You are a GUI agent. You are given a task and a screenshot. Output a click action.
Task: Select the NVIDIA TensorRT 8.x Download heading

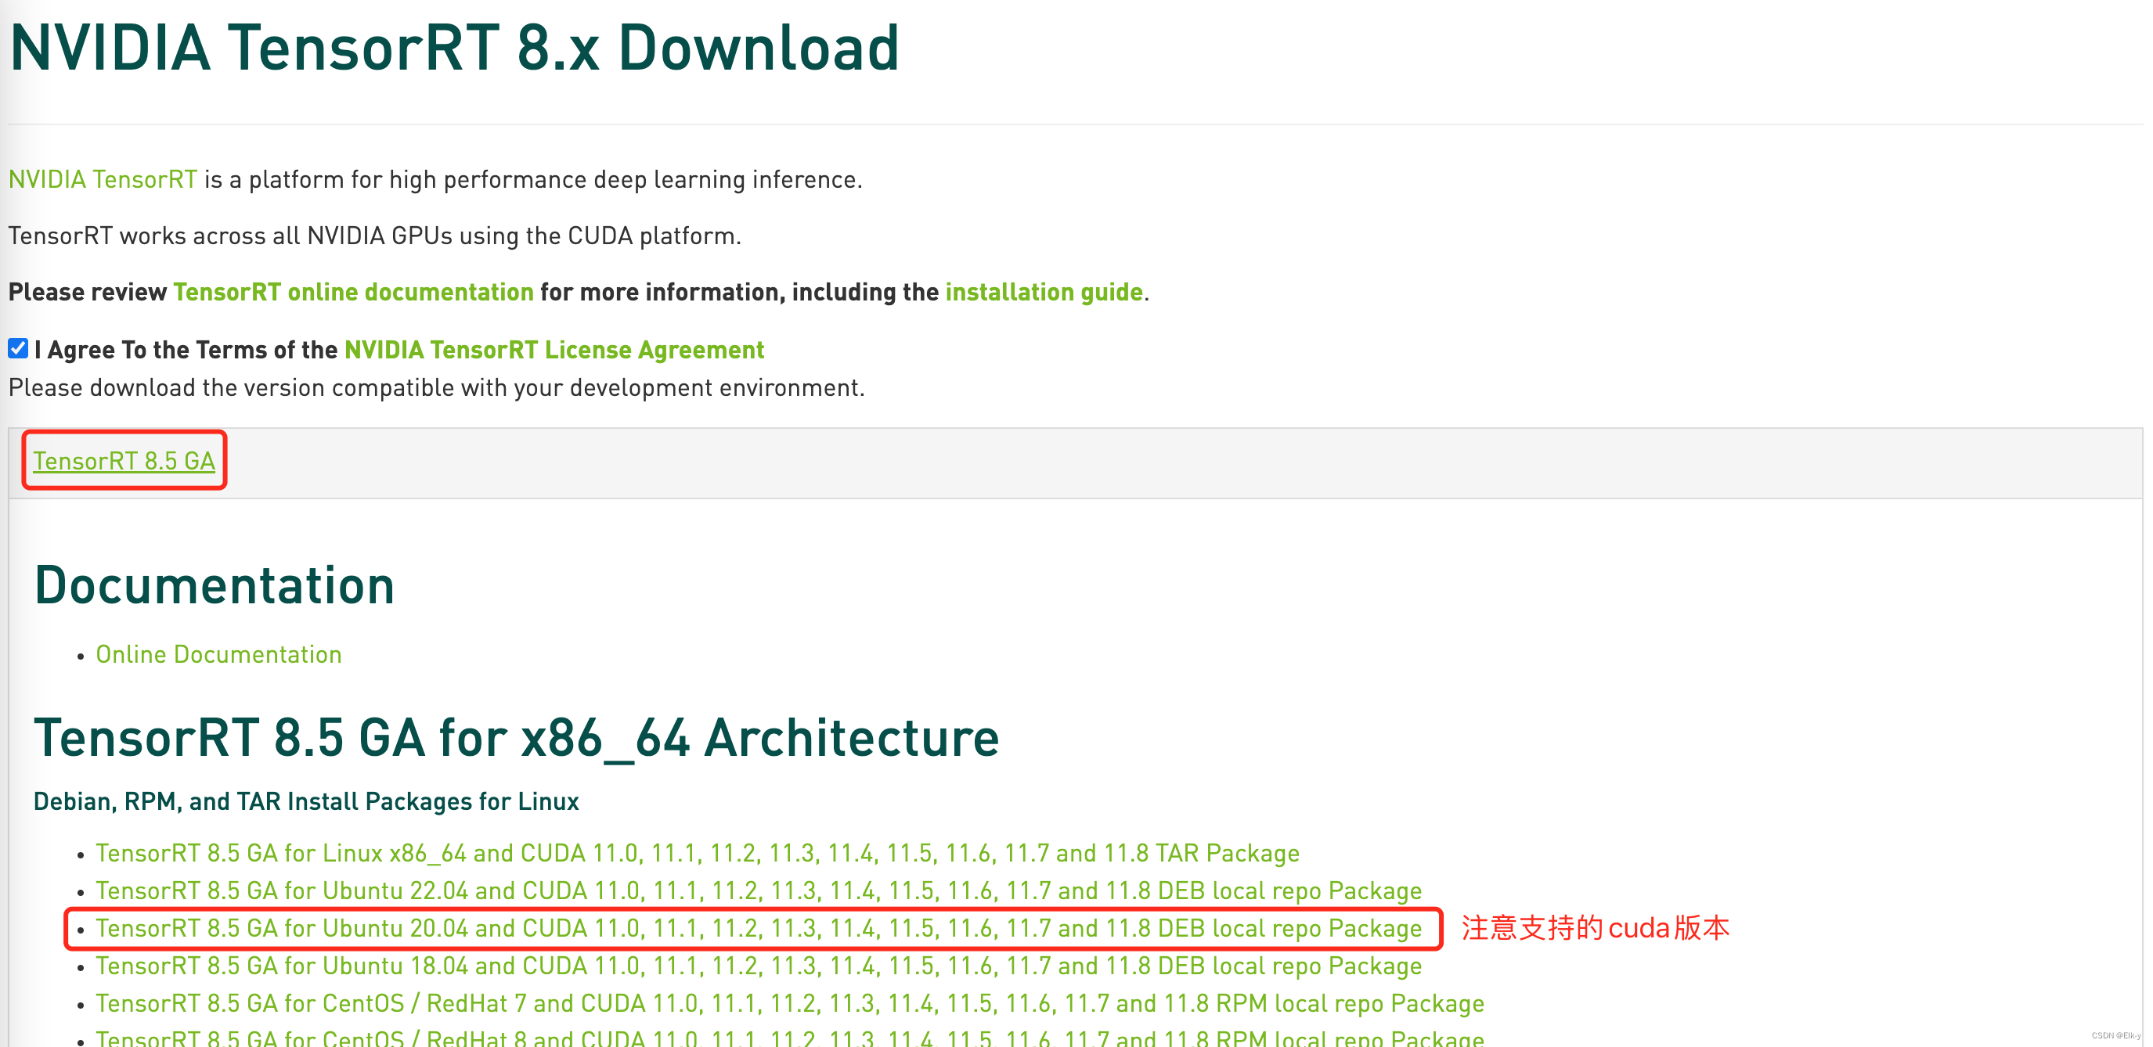[x=455, y=49]
